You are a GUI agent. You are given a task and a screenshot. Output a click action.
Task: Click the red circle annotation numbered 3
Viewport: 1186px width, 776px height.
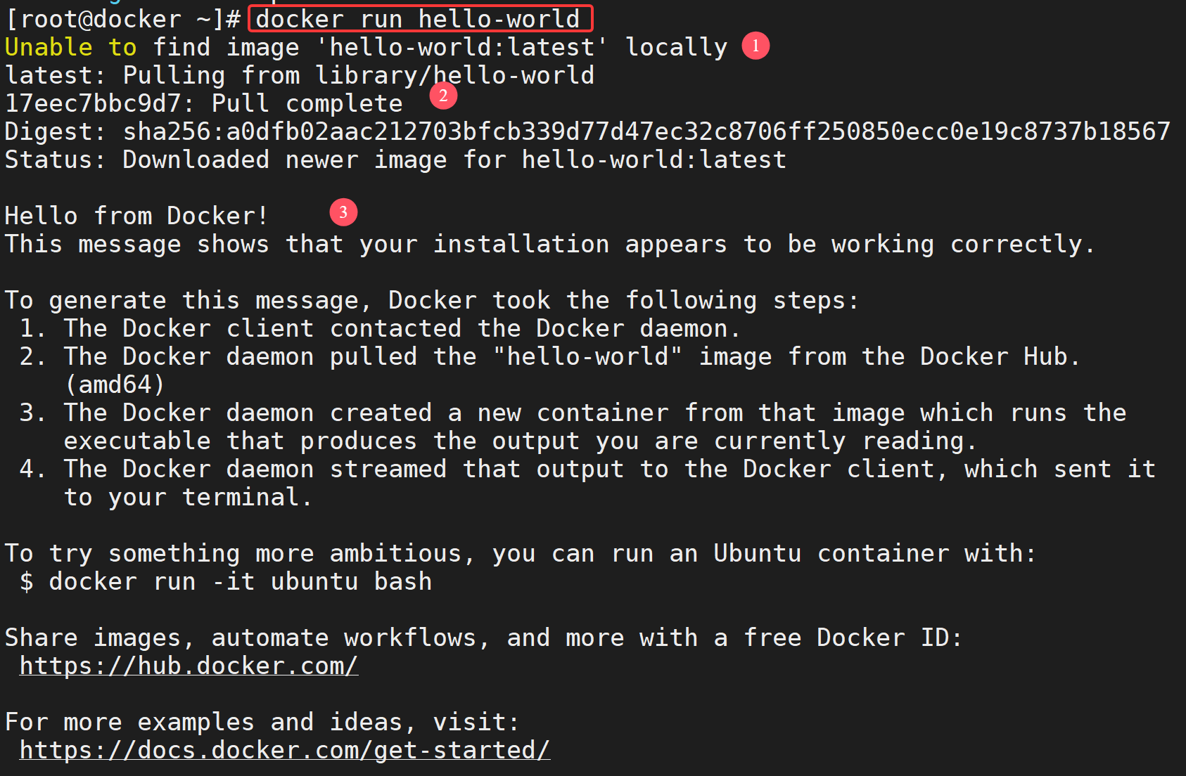pyautogui.click(x=343, y=212)
